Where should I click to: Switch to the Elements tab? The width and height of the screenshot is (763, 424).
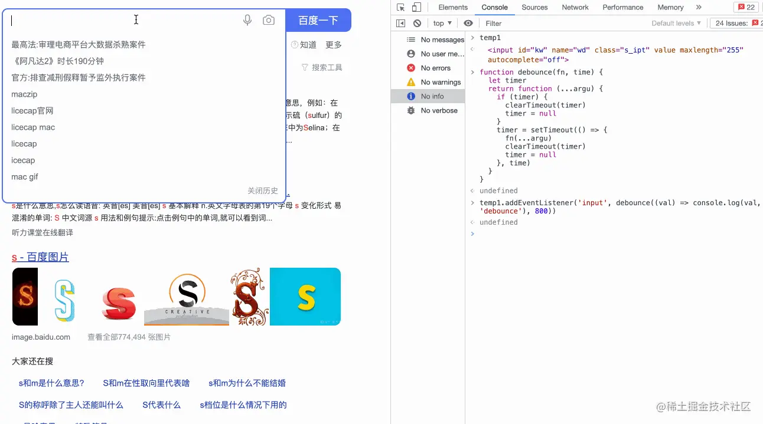(453, 7)
